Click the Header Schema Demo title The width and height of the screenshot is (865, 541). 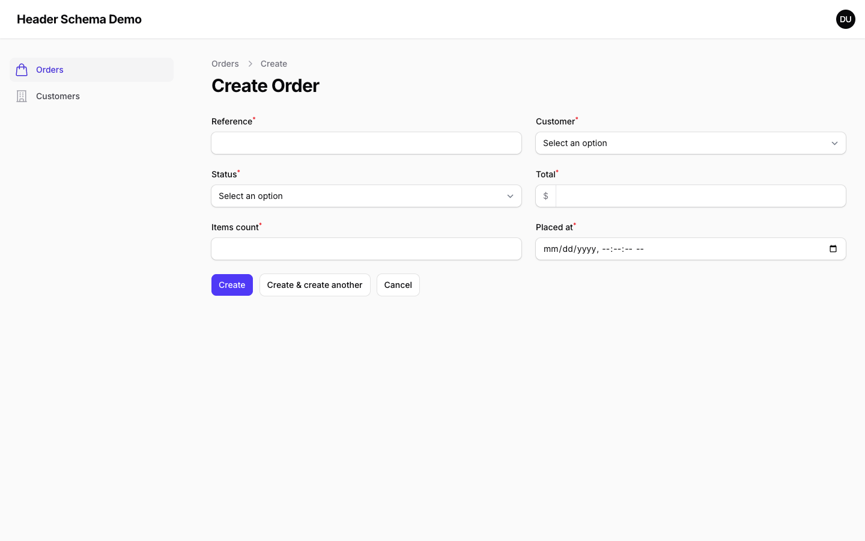tap(79, 19)
